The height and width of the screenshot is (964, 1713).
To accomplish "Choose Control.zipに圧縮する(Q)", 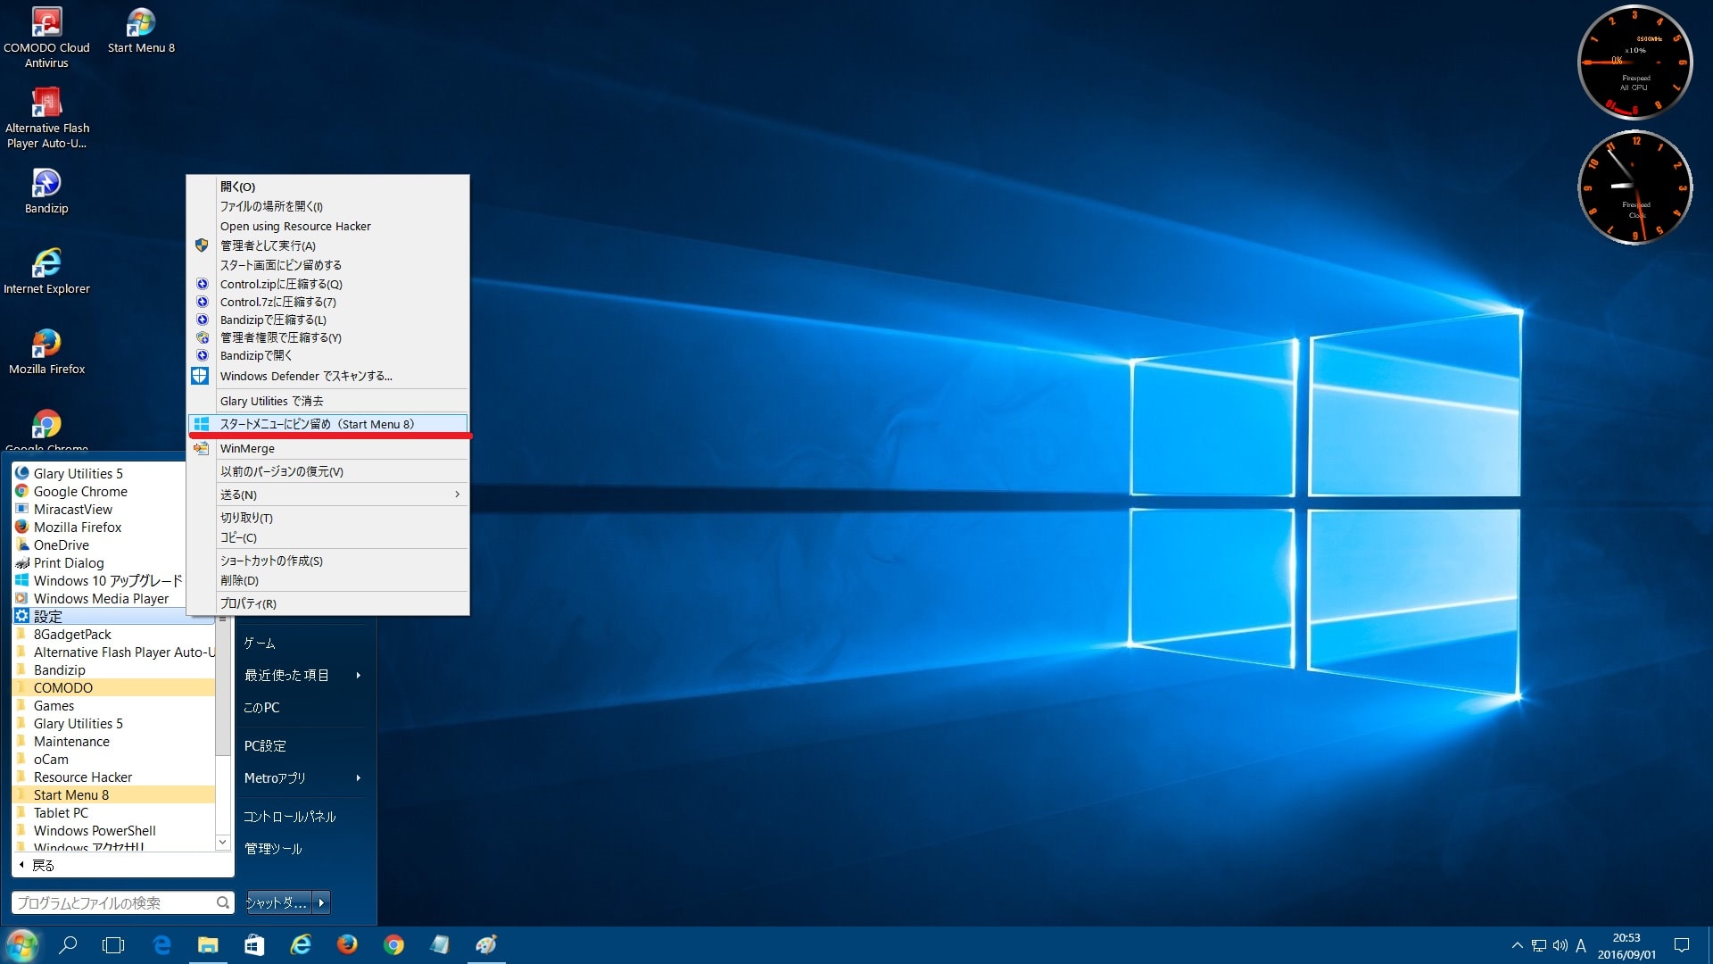I will coord(328,284).
